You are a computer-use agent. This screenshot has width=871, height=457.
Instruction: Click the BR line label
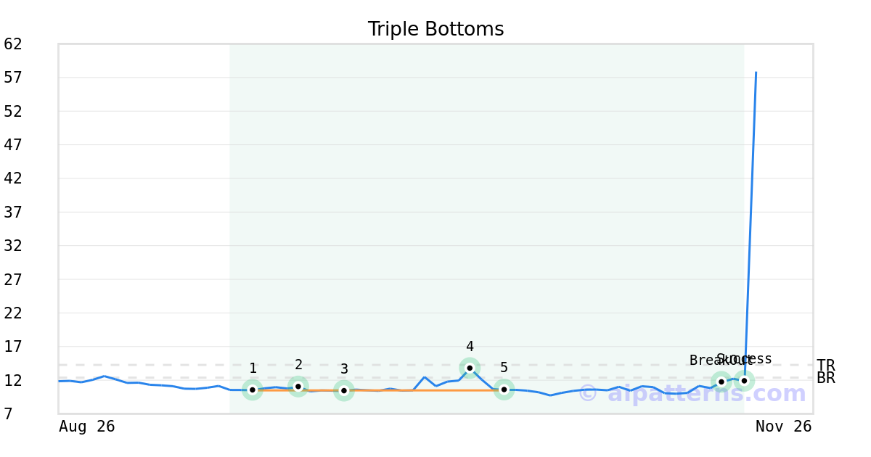tap(825, 378)
